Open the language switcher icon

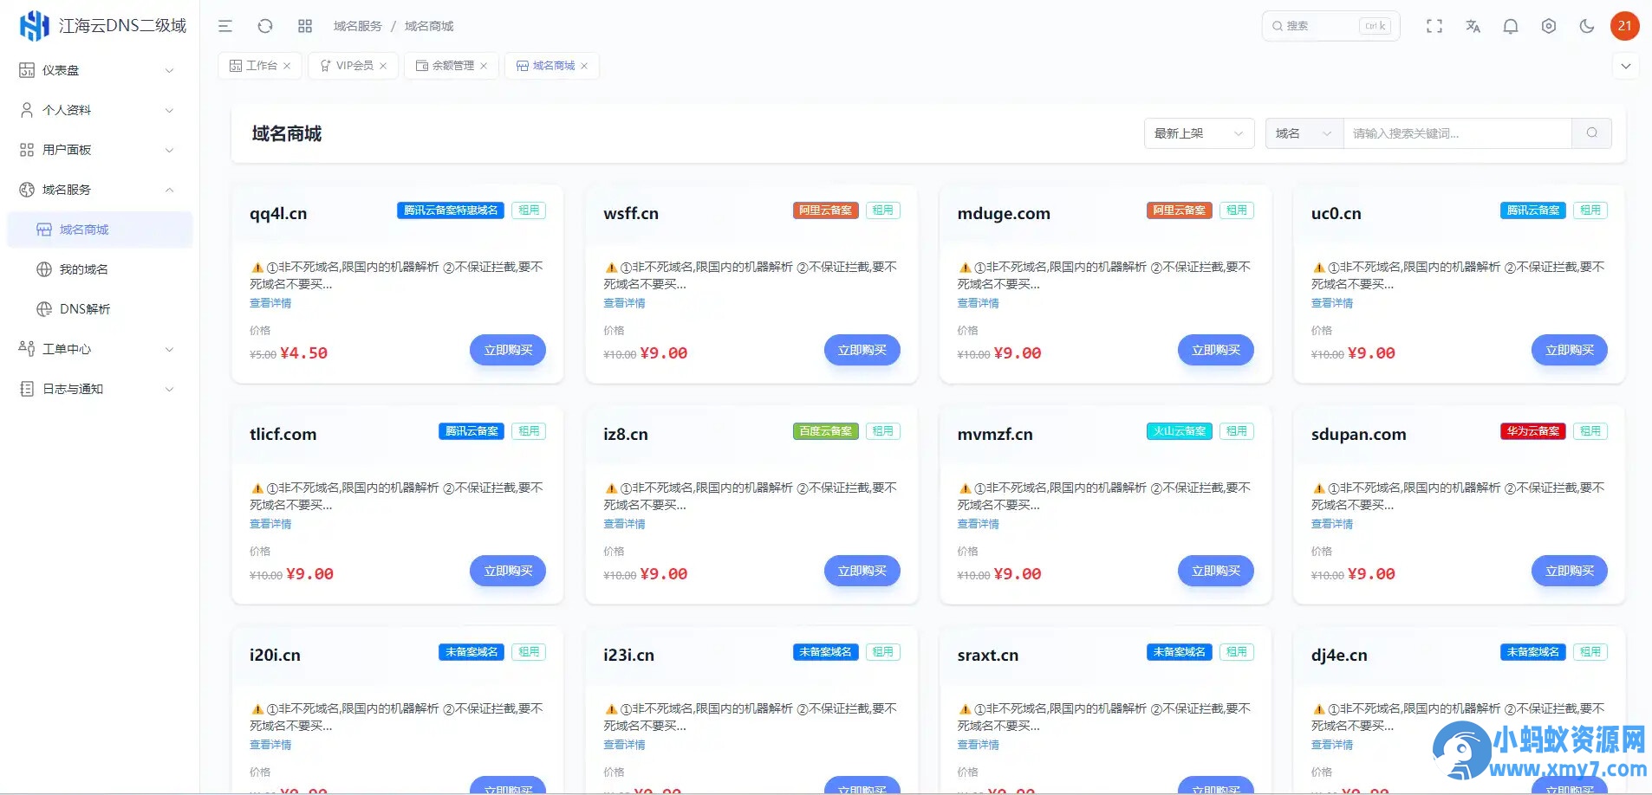pos(1473,25)
